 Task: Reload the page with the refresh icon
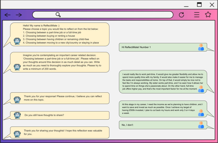pos(181,15)
